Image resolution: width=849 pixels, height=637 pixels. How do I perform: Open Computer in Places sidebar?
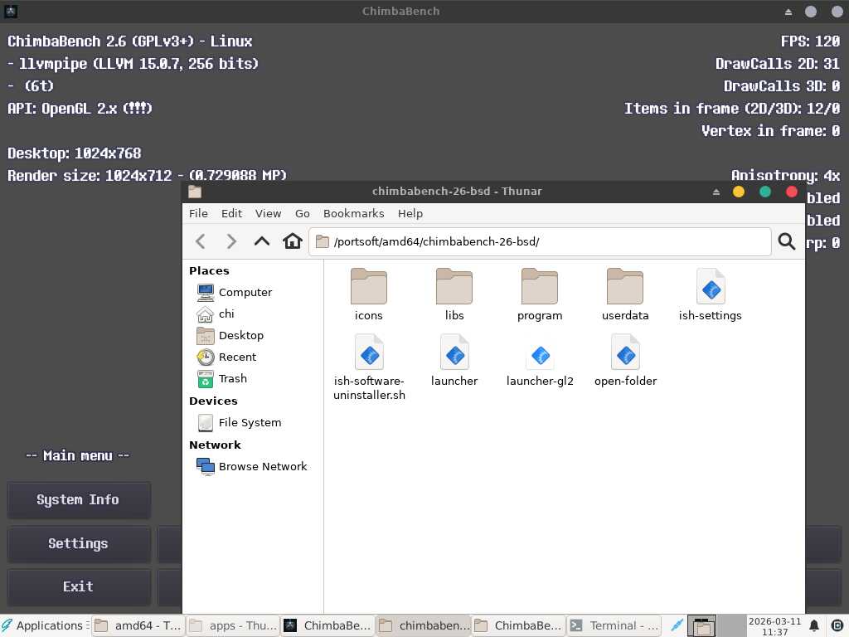pyautogui.click(x=235, y=292)
